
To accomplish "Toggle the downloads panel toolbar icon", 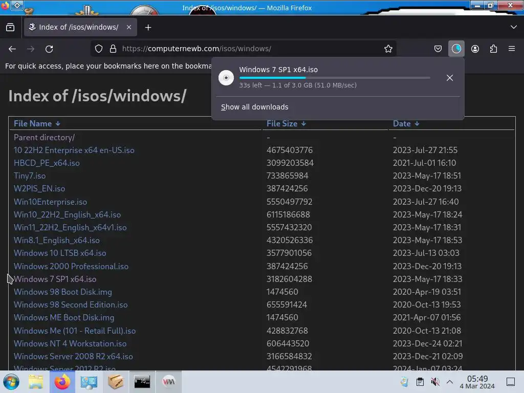I will click(x=456, y=49).
